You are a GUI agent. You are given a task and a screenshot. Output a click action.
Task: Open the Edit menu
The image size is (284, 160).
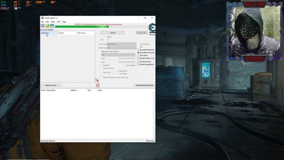pos(47,22)
